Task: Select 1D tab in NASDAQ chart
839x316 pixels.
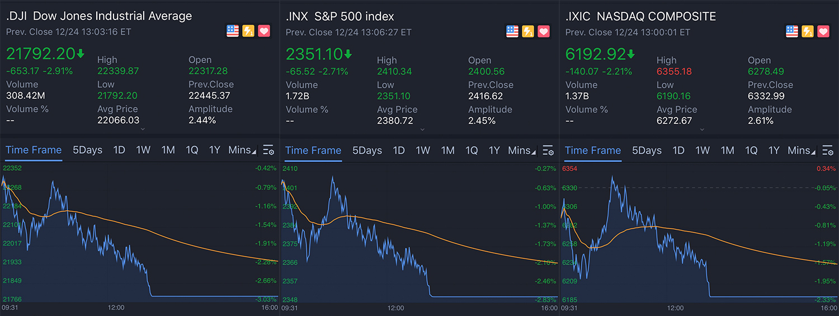Action: pyautogui.click(x=678, y=150)
